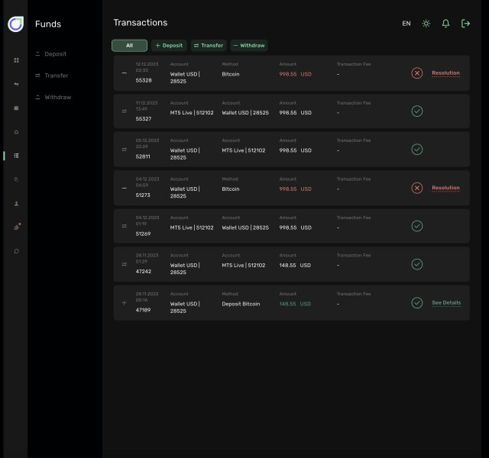Open the chat bubble icon in sidebar
Screen dimensions: 489x458
coord(16,251)
